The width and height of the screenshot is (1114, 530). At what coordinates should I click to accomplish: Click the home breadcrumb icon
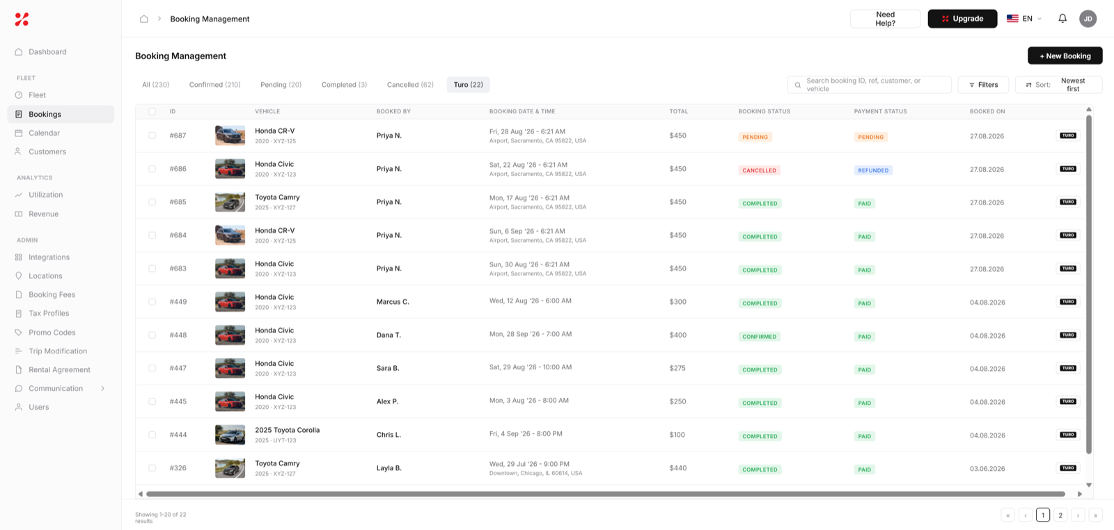point(144,19)
